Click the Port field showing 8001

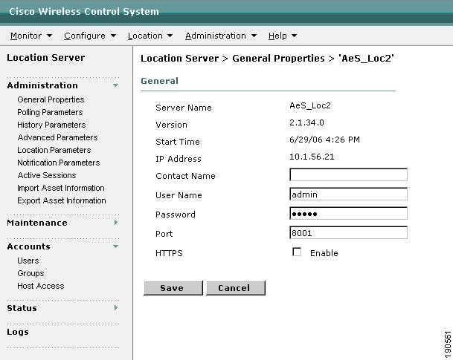point(348,232)
